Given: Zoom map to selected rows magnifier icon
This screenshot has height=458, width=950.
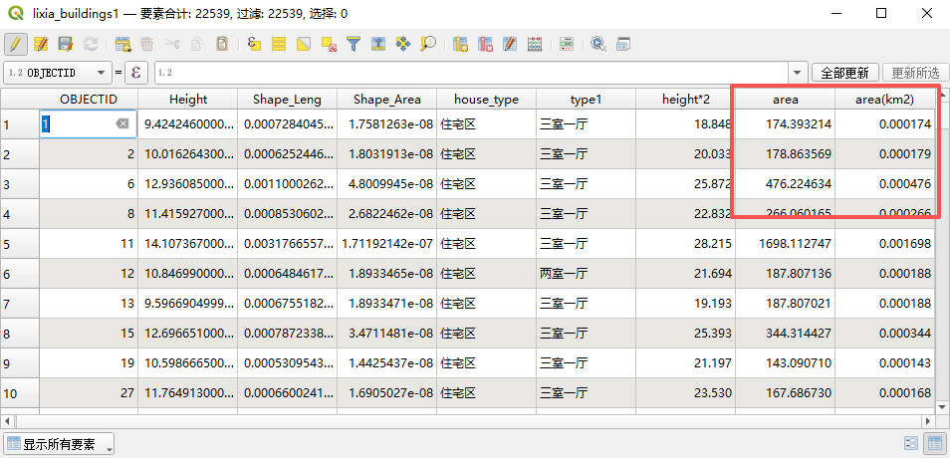Looking at the screenshot, I should (x=428, y=44).
